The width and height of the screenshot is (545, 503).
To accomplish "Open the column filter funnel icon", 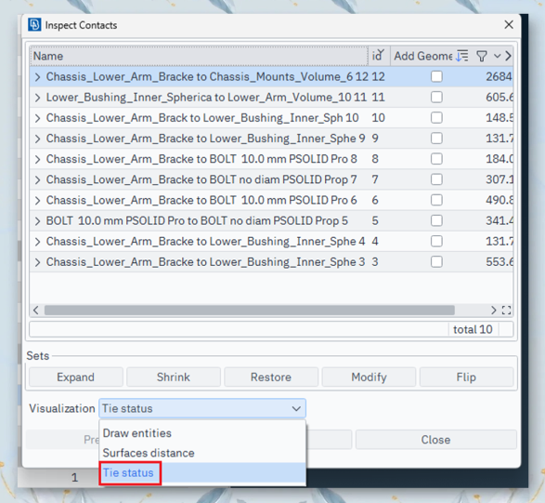I will [481, 56].
